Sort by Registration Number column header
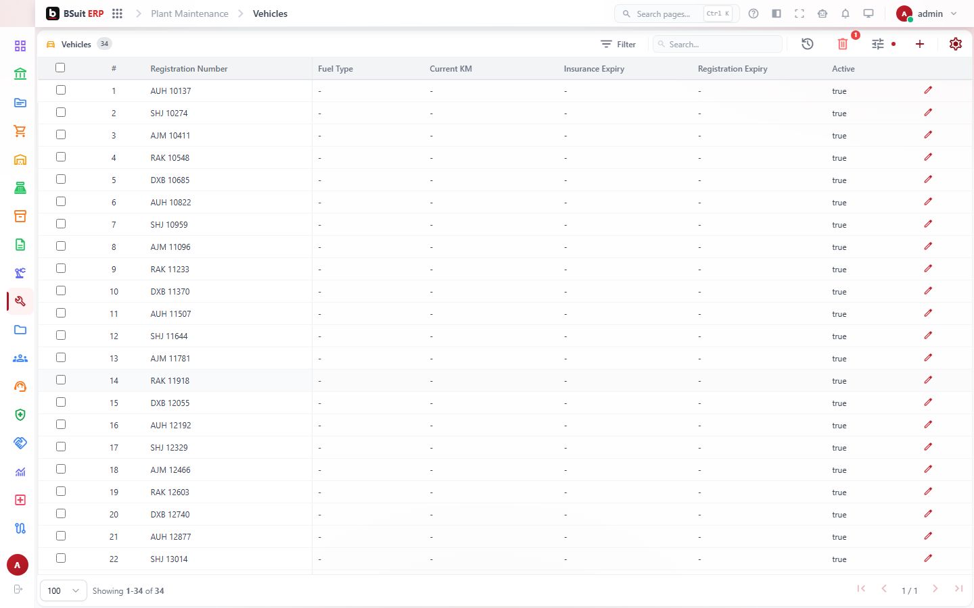 tap(189, 69)
